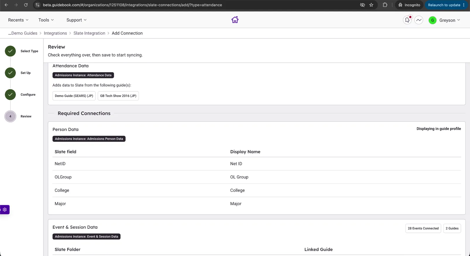Click the GB Tech Show 2016 (JP) chip
Viewport: 470px width, 256px height.
118,96
